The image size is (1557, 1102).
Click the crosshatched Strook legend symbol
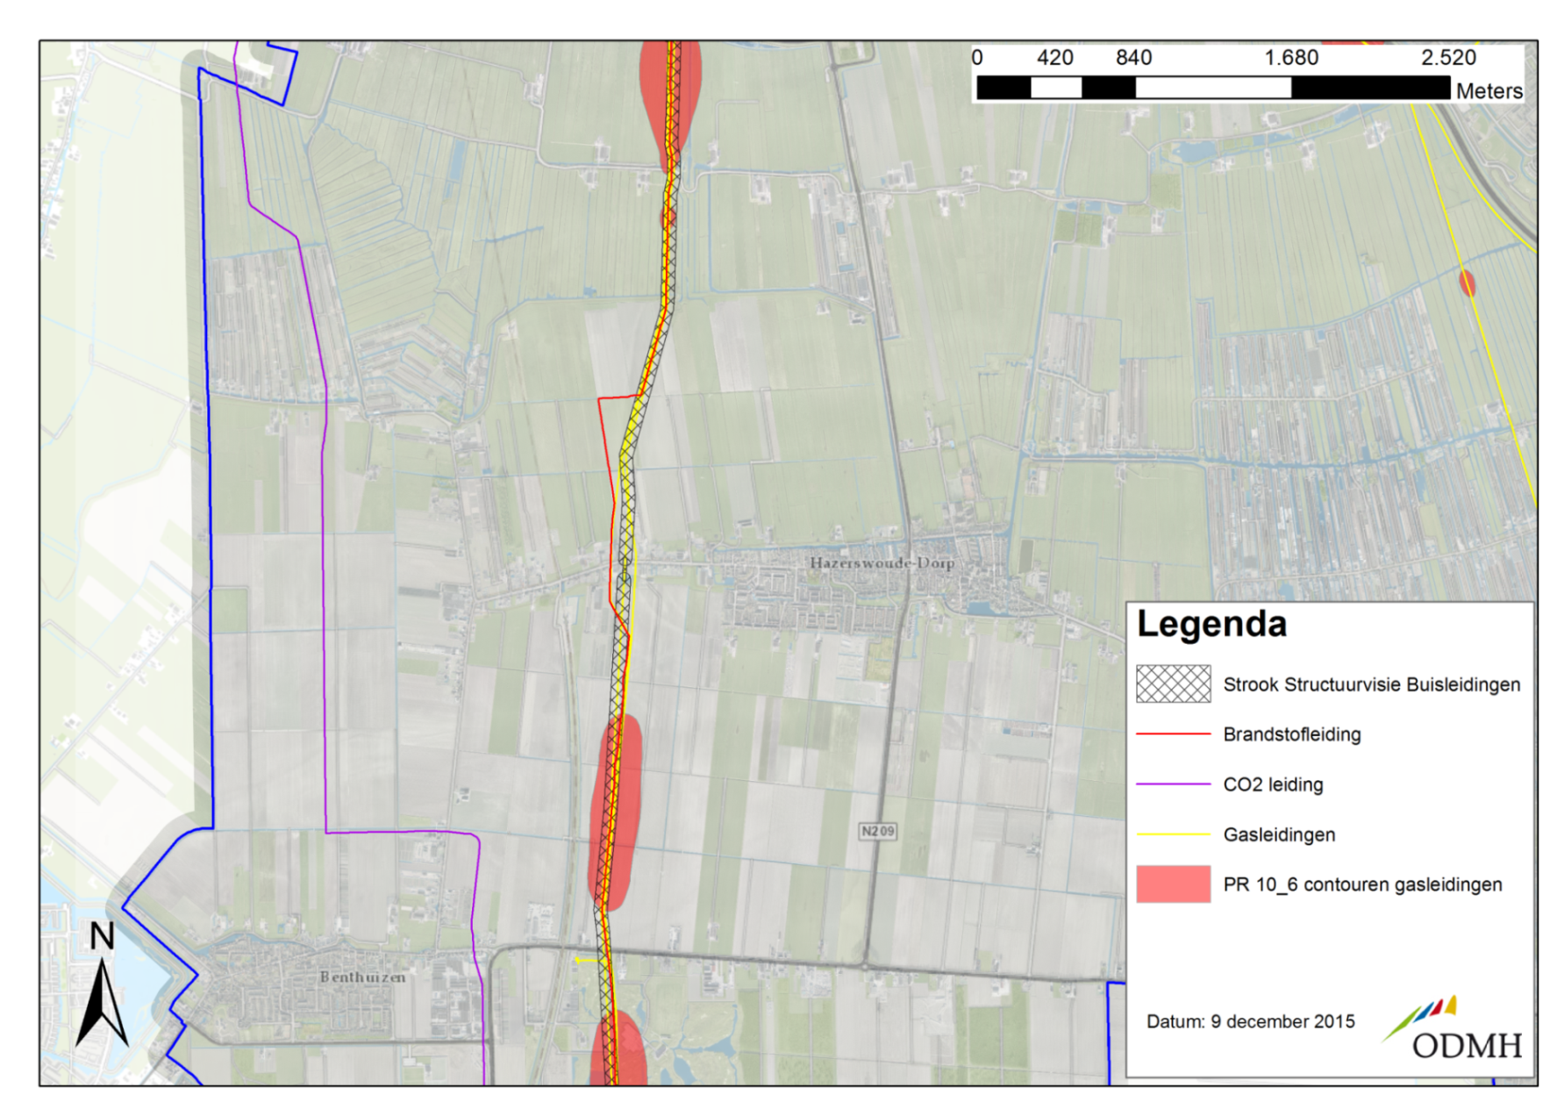coord(1173,684)
